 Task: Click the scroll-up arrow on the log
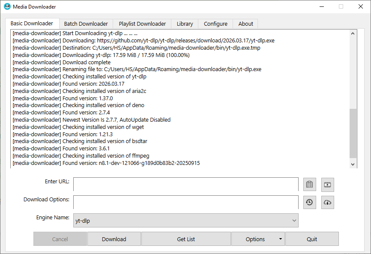pos(353,33)
